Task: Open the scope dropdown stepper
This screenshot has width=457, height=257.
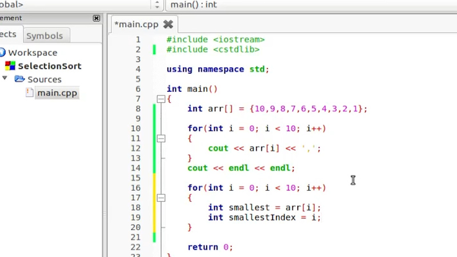Action: point(157,5)
